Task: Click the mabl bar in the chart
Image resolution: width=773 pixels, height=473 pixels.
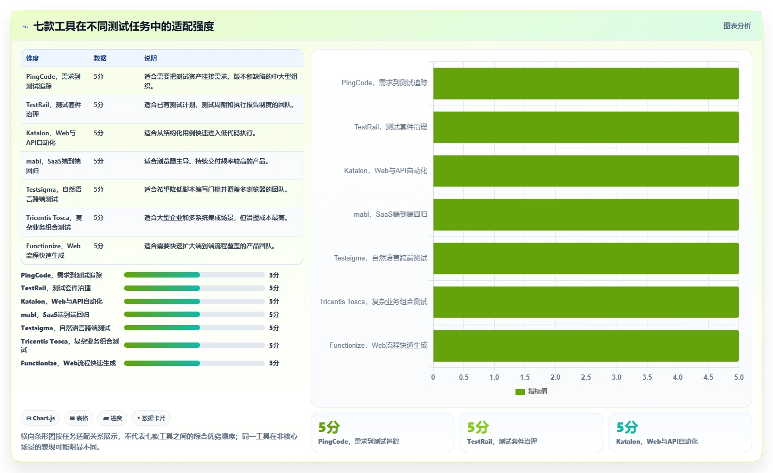Action: coord(586,215)
